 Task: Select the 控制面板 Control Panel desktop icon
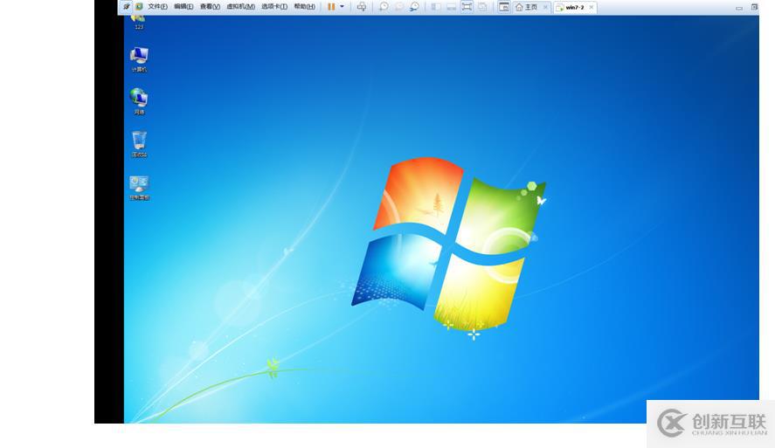tap(139, 188)
